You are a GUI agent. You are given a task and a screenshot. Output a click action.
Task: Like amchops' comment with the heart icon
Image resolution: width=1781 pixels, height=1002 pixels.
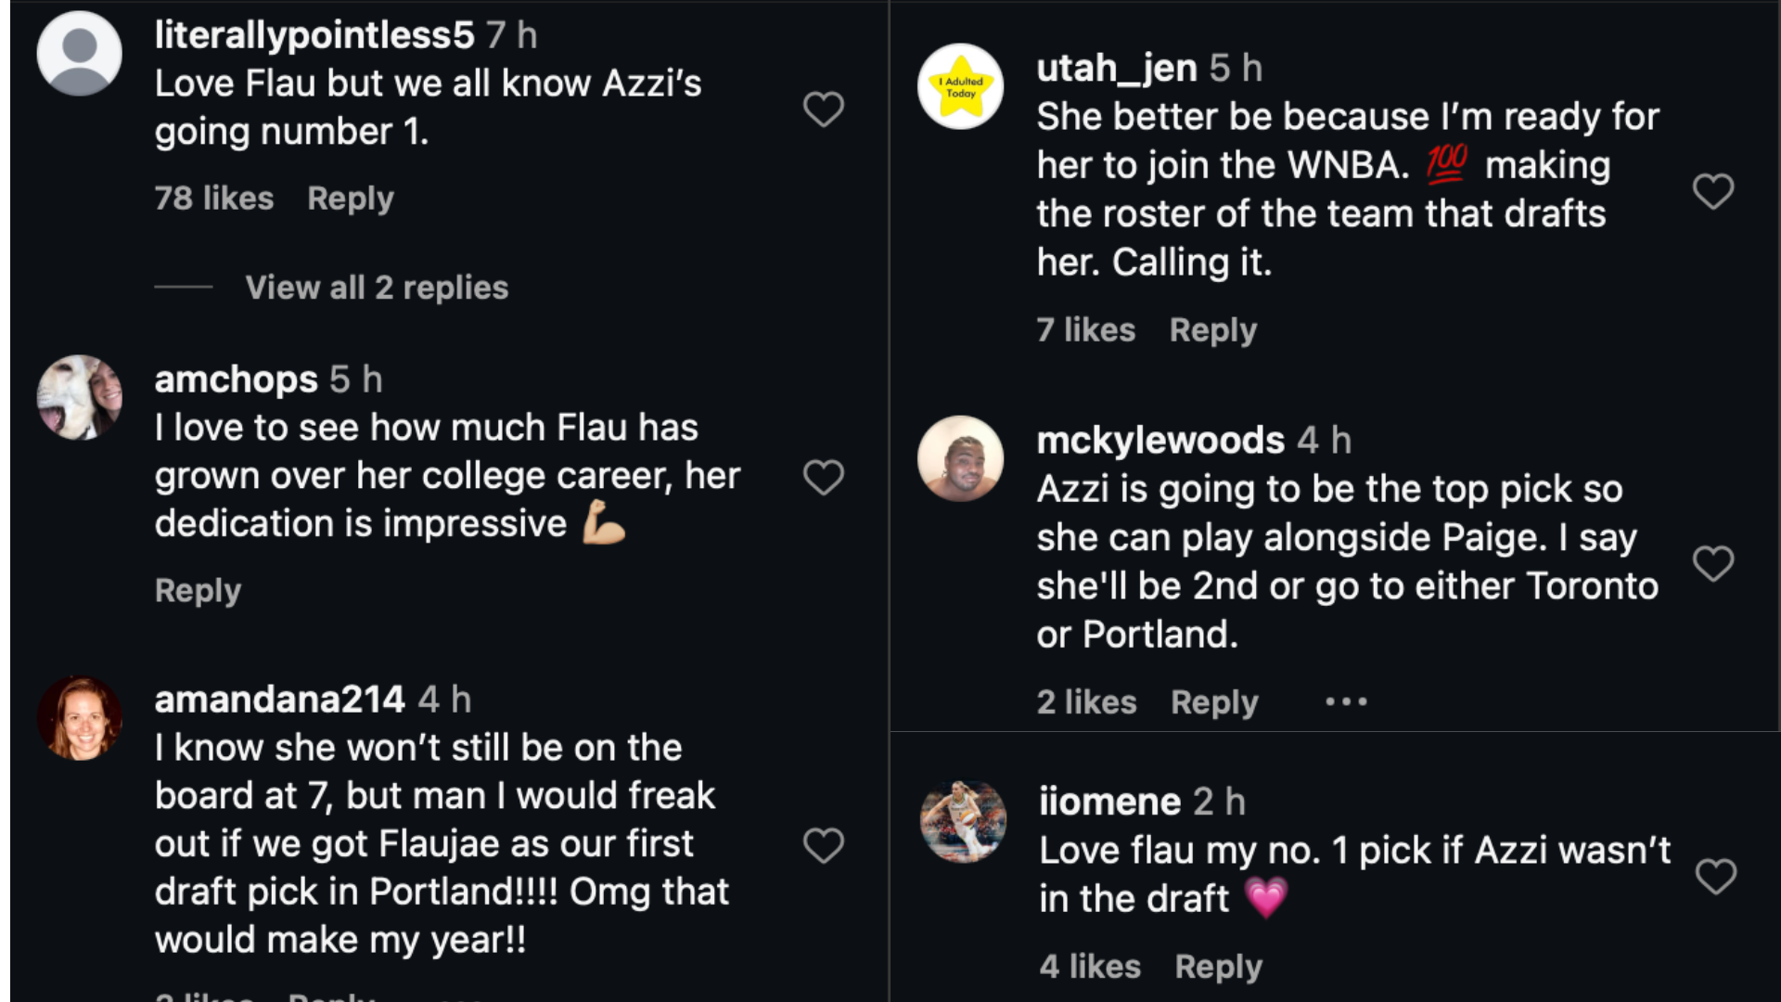[823, 478]
